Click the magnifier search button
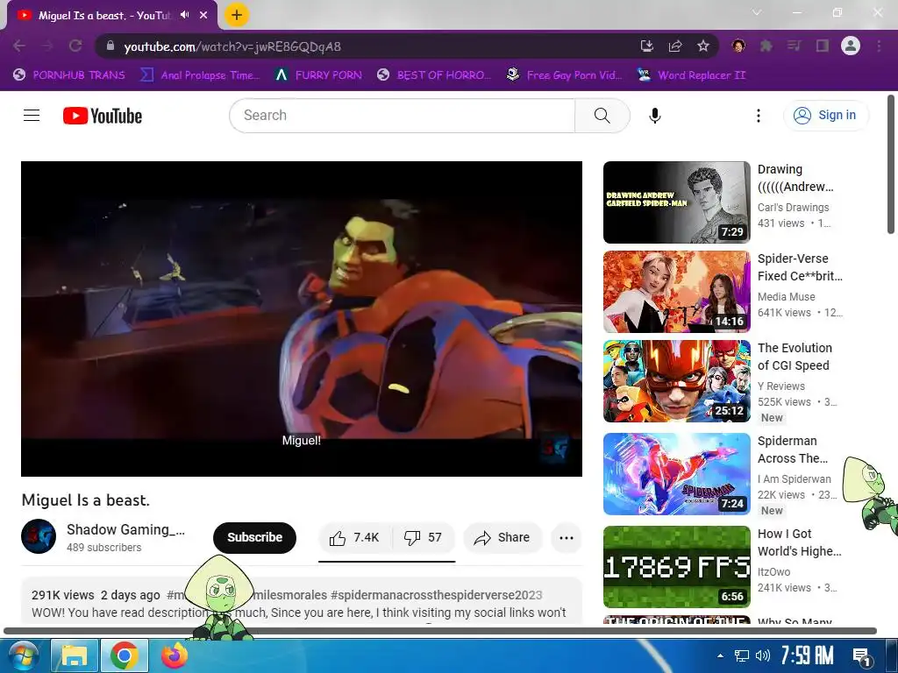This screenshot has width=898, height=673. click(x=602, y=116)
